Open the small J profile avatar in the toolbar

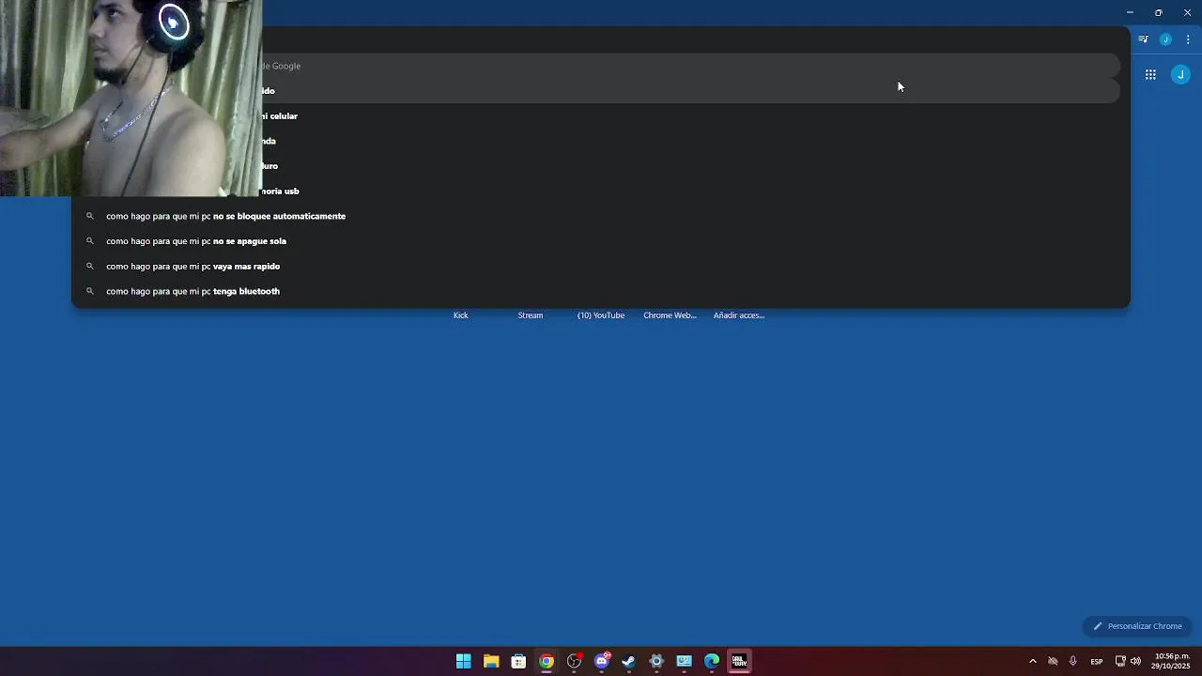point(1165,39)
